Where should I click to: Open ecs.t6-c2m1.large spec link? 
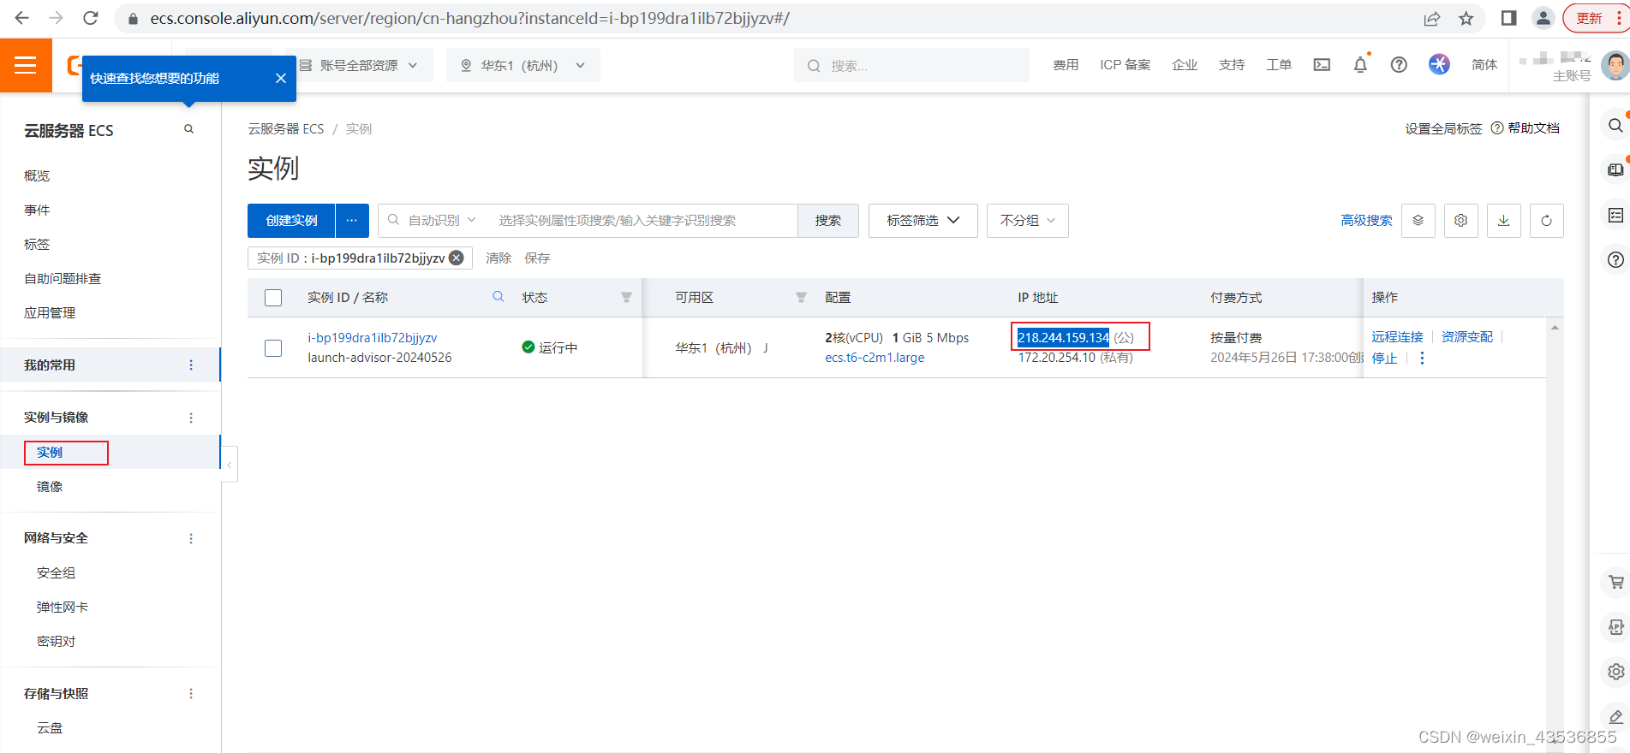coord(875,358)
